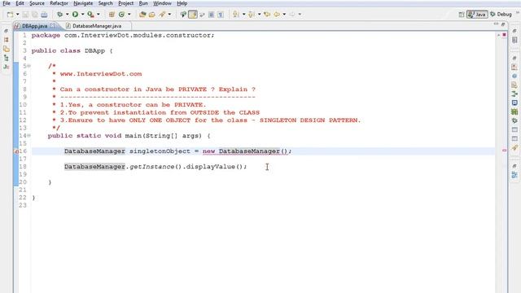Collapse the main method fold on line 14
This screenshot has width=521, height=293.
(x=29, y=136)
